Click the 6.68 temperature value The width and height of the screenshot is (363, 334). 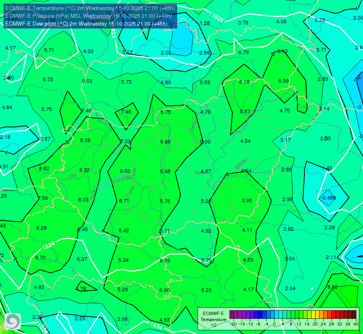click(x=165, y=142)
